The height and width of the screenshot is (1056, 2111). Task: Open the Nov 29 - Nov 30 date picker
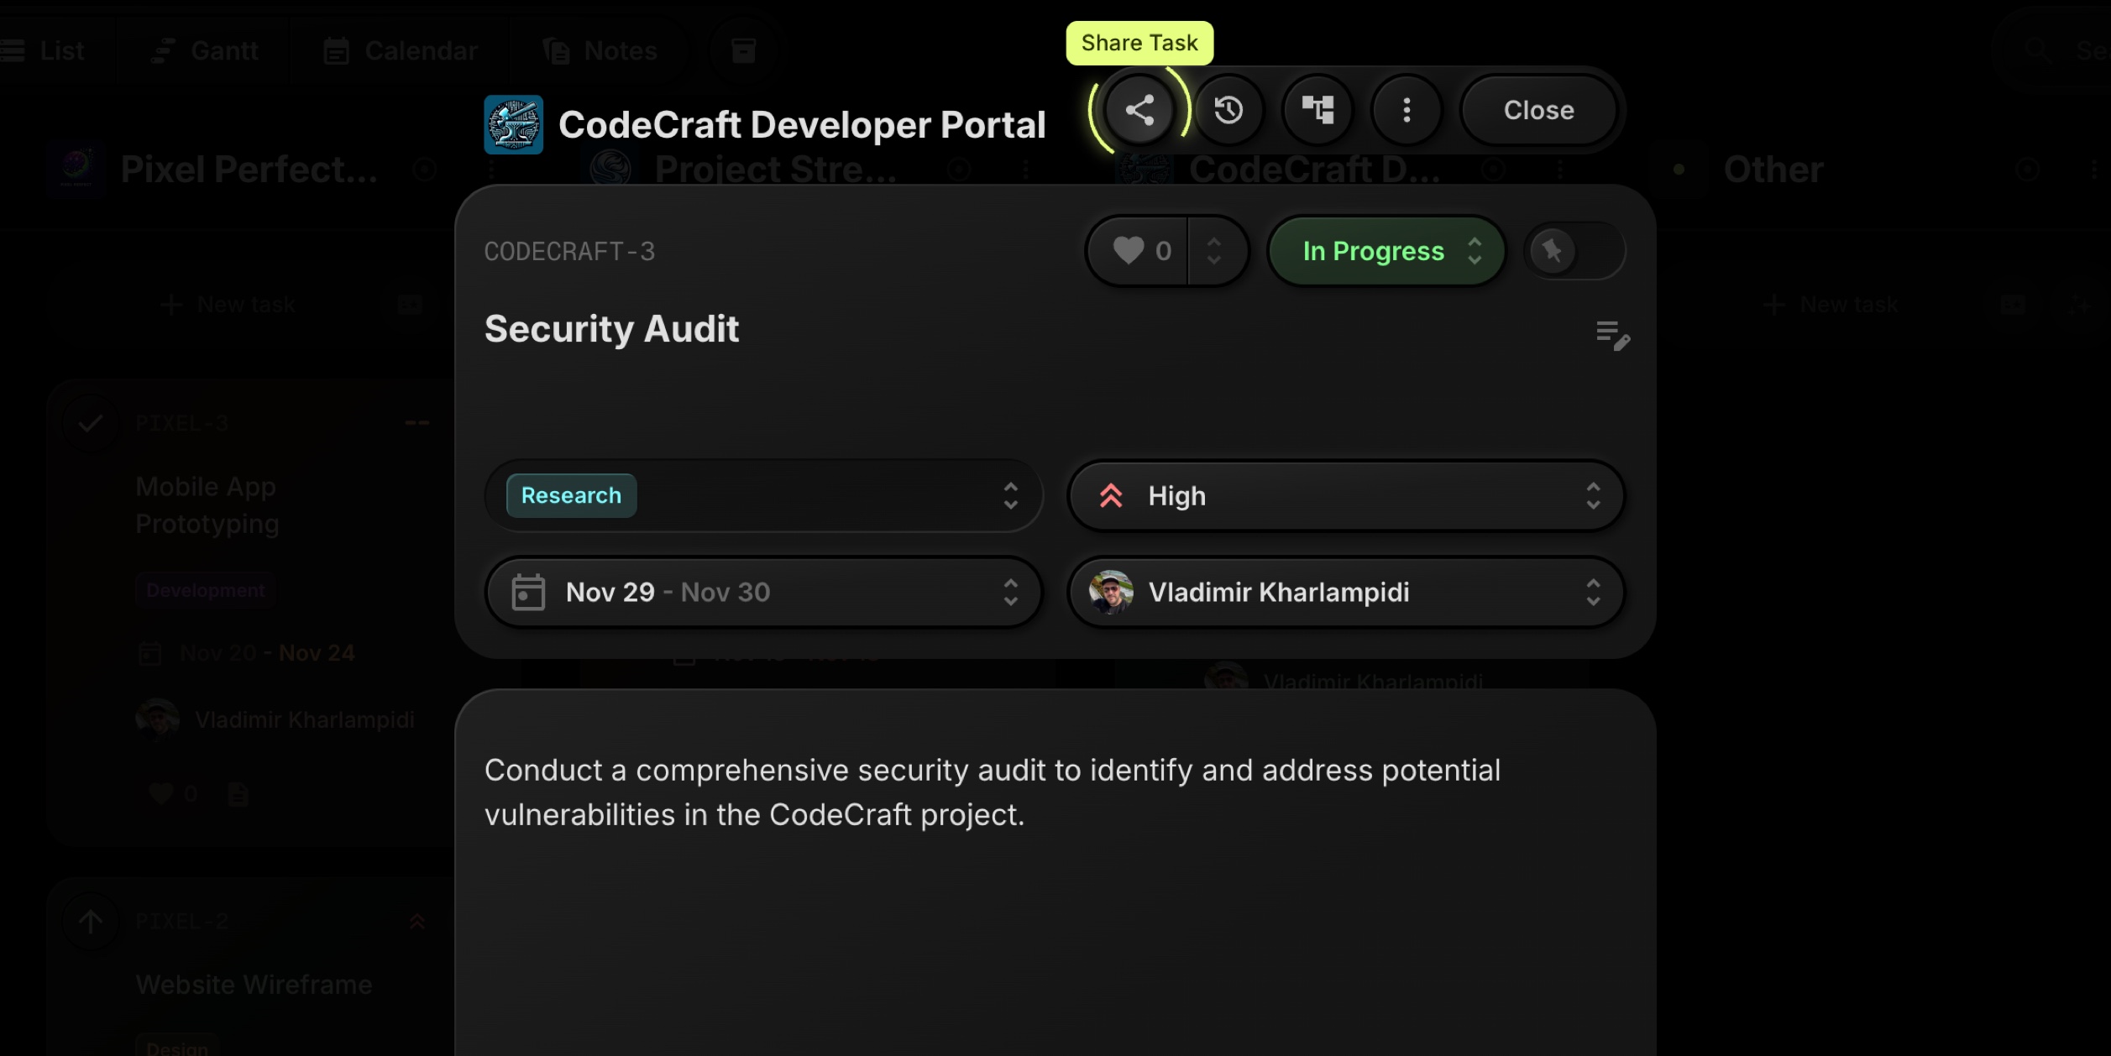(763, 593)
